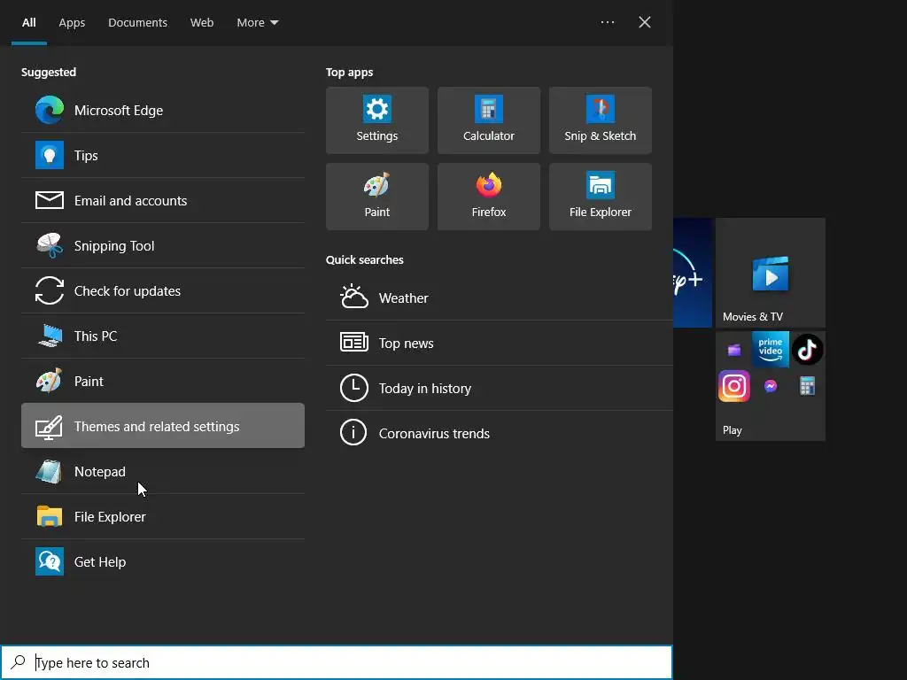Switch to the Web tab
This screenshot has width=907, height=680.
click(202, 22)
